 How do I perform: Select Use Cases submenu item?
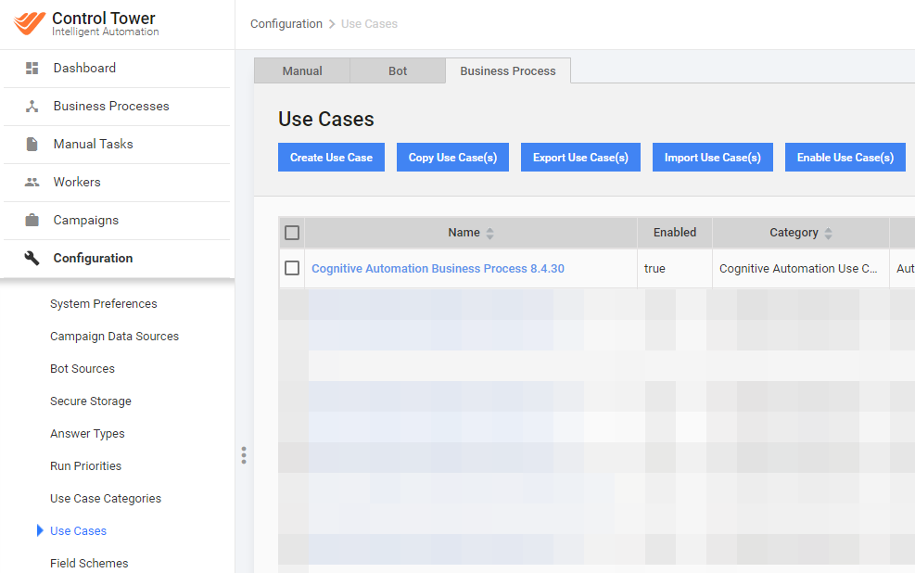coord(78,531)
